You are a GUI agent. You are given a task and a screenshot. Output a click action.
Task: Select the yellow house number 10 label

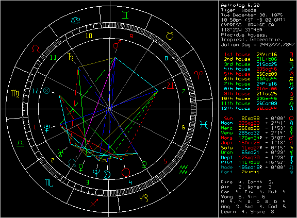point(89,36)
